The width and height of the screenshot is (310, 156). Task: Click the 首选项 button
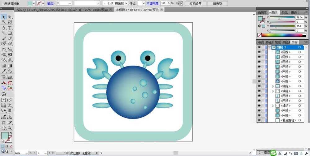tap(217, 3)
